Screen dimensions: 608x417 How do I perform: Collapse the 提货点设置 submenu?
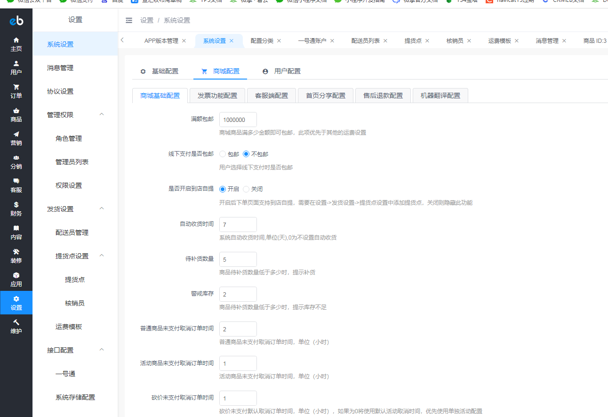pos(102,256)
